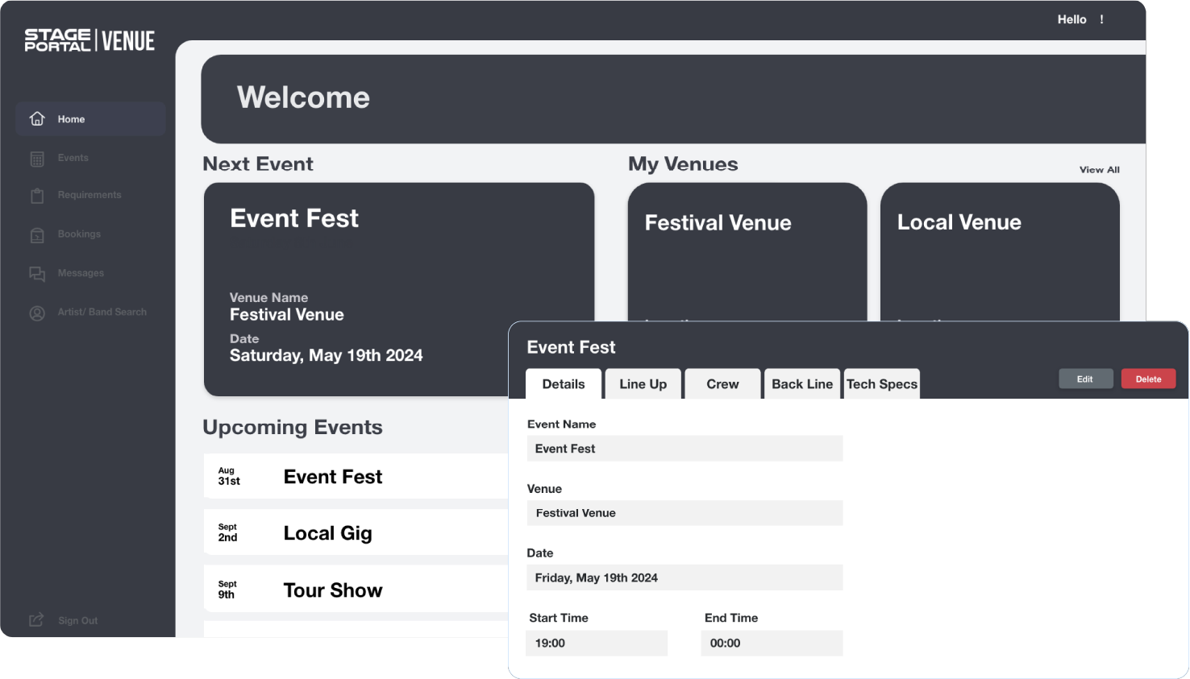Click the Event Name input field
The height and width of the screenshot is (679, 1190).
684,449
